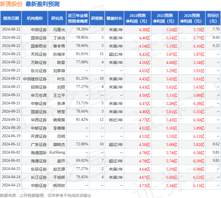Screen dimensions: 221x198
Task: Select the 6.16亿 2026 profit value
Action: (199, 46)
